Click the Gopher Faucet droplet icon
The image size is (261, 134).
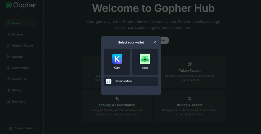[8, 46]
